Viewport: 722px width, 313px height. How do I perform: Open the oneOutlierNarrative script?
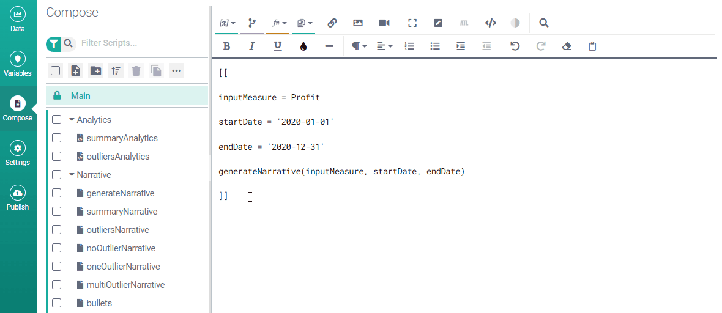pyautogui.click(x=124, y=267)
